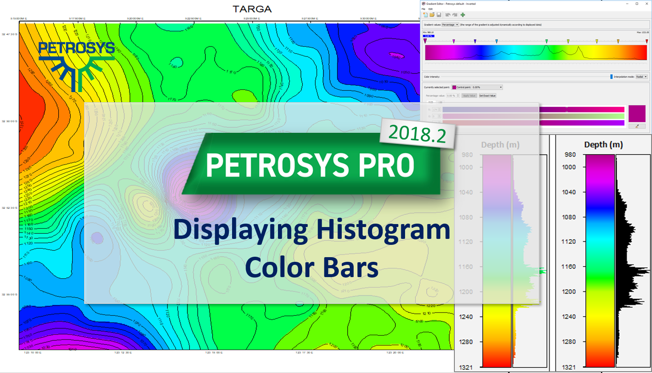The image size is (652, 373).
Task: Create a new gradient via toolbar icon
Action: coord(425,15)
